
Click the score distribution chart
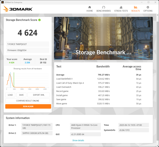tap(28, 81)
